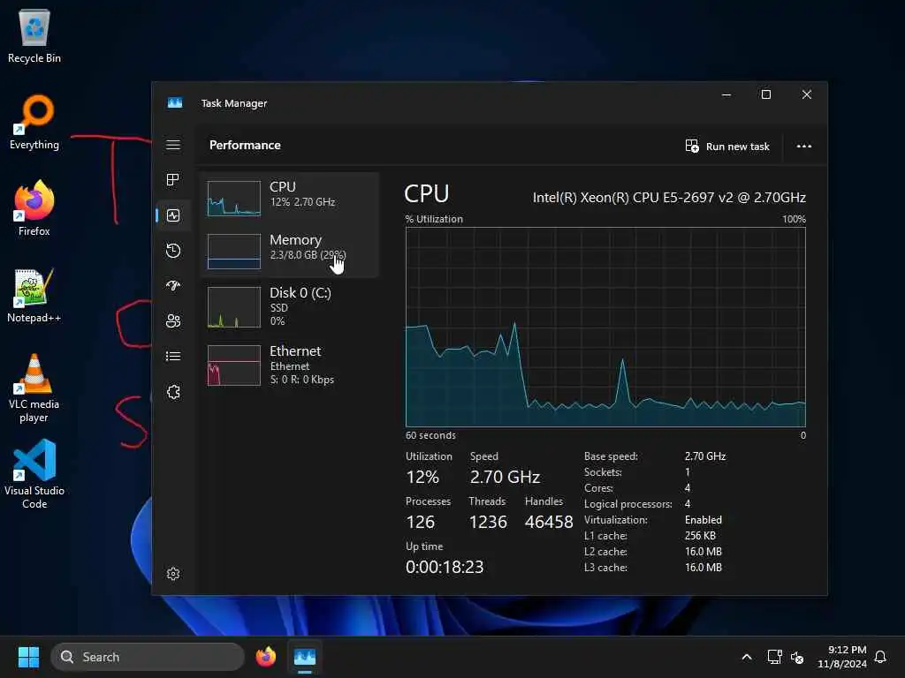Image resolution: width=905 pixels, height=678 pixels.
Task: Click the Ethernet mini graph thumbnail
Action: pyautogui.click(x=233, y=365)
